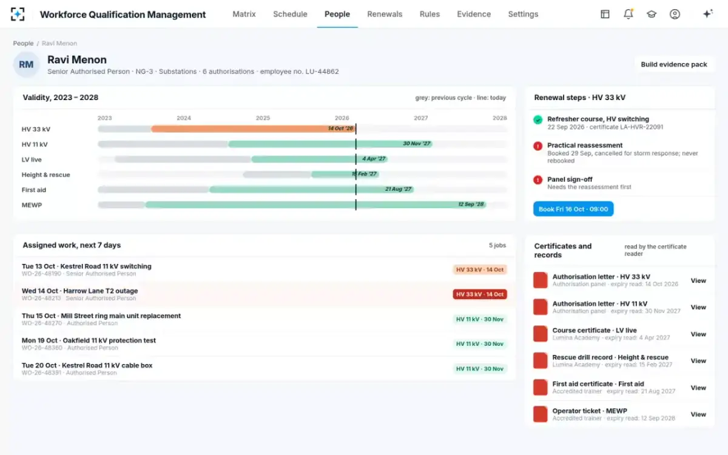Open the layout panel icon
Viewport: 728px width, 455px height.
point(605,14)
